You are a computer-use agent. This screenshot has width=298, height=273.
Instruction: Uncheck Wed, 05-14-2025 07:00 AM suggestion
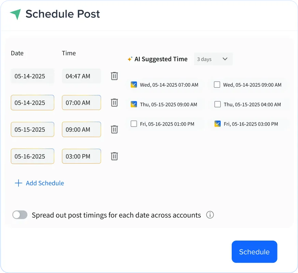click(x=134, y=85)
